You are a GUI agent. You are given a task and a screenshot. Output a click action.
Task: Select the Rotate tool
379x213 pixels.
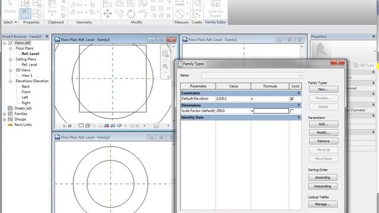pyautogui.click(x=131, y=14)
